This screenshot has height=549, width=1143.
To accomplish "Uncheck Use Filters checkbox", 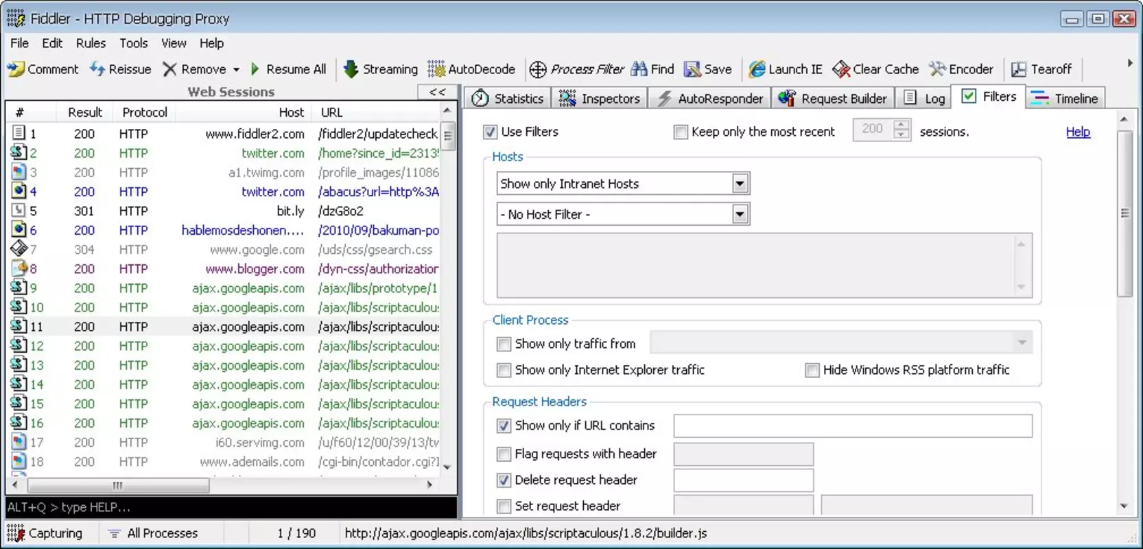I will pos(490,132).
